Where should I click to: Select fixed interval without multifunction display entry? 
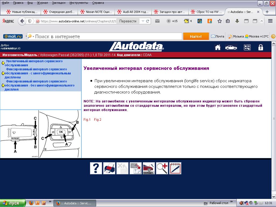39,85
